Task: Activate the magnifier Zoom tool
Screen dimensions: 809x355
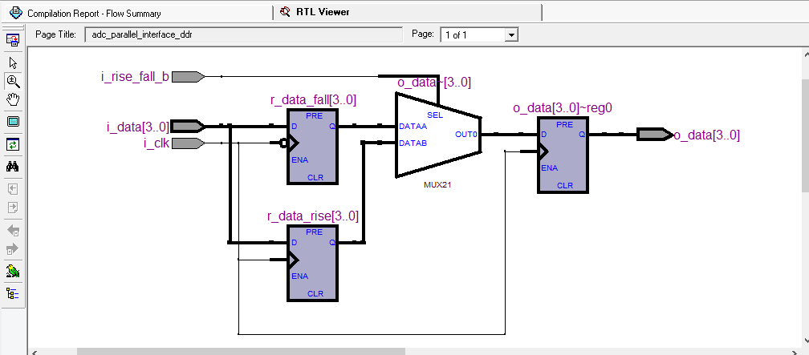Action: [x=13, y=81]
